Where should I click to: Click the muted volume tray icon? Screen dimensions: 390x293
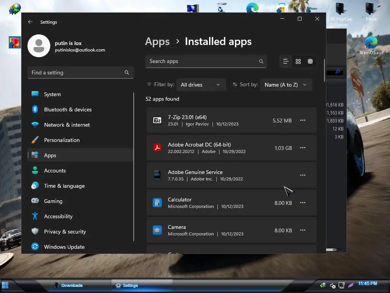coord(332,285)
